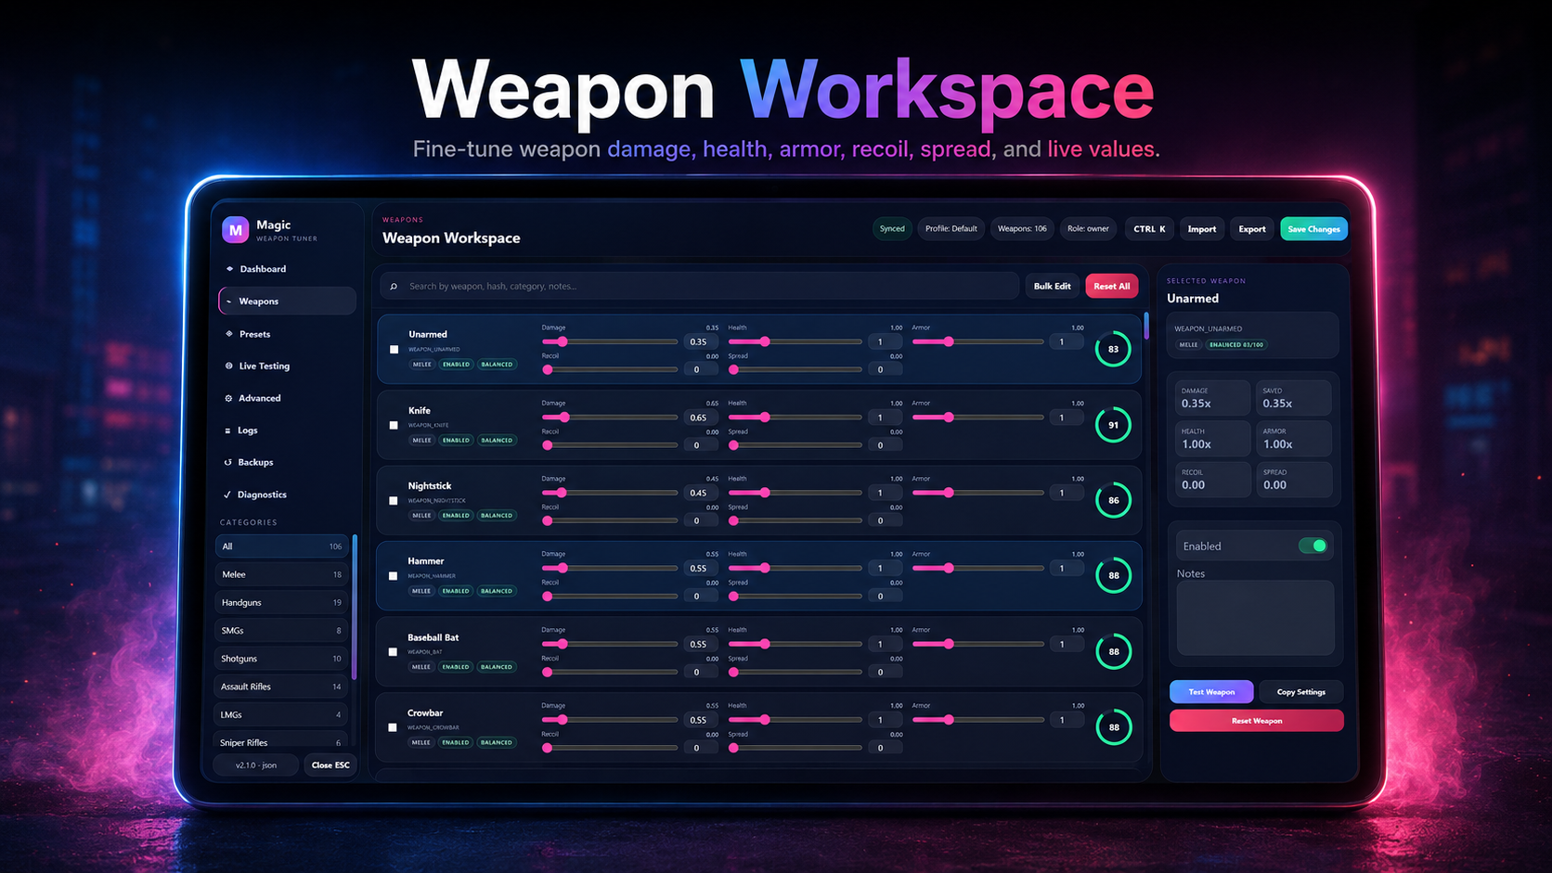Select the Crowbar row checkbox
Viewport: 1552px width, 873px height.
pyautogui.click(x=392, y=727)
